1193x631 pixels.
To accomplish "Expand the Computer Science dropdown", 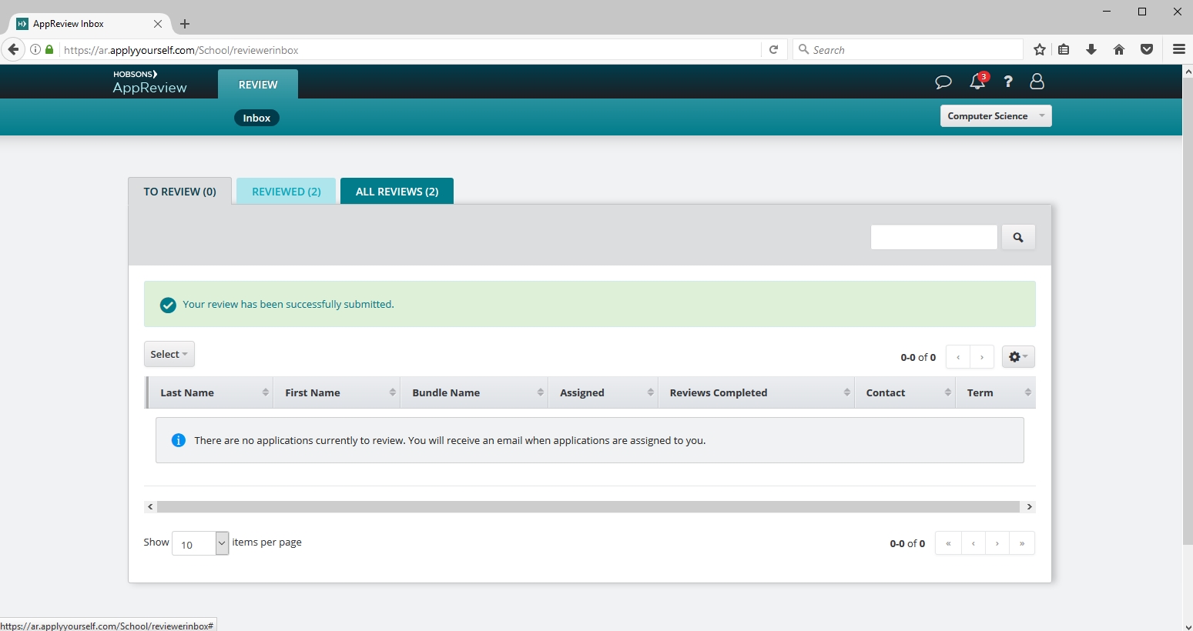I will click(995, 116).
